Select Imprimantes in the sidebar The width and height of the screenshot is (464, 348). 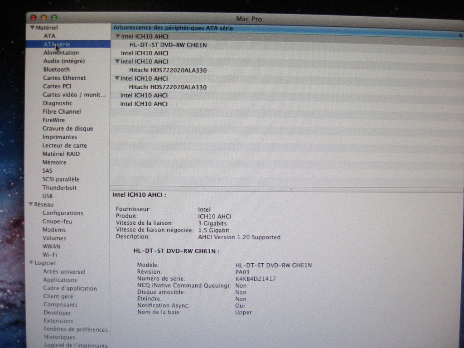tap(59, 137)
